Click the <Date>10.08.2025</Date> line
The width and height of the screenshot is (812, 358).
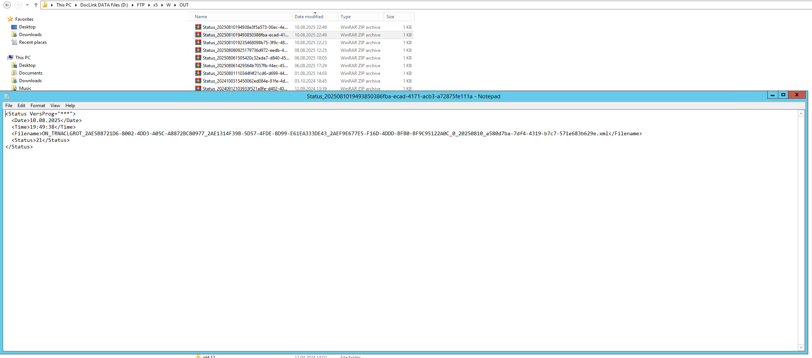[47, 120]
